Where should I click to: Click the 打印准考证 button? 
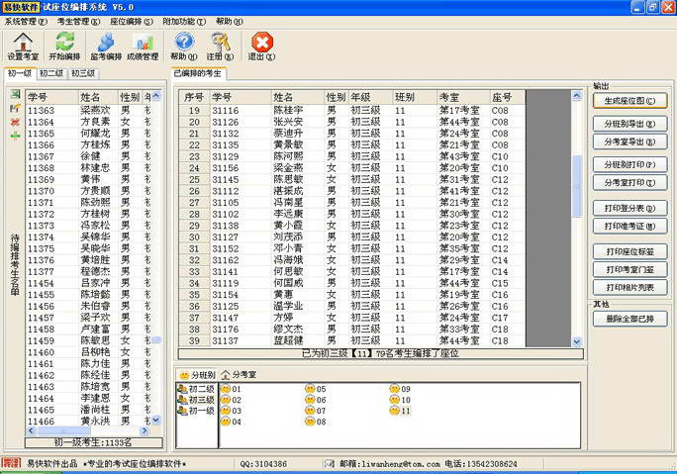[630, 227]
